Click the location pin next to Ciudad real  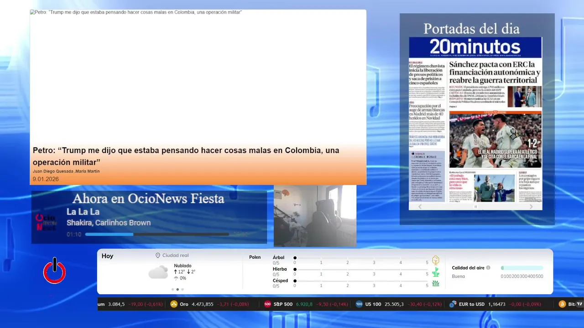(158, 256)
